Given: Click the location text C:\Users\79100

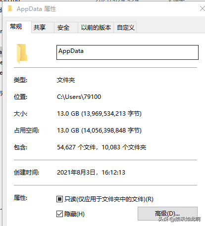Looking at the screenshot, I should tap(79, 97).
